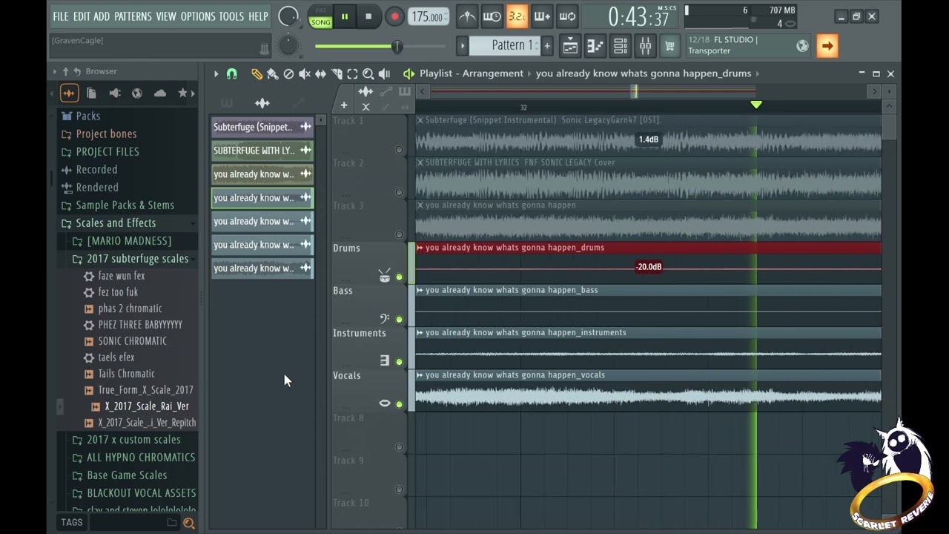Open the OPTIONS menu
Image resolution: width=949 pixels, height=534 pixels.
pos(198,16)
